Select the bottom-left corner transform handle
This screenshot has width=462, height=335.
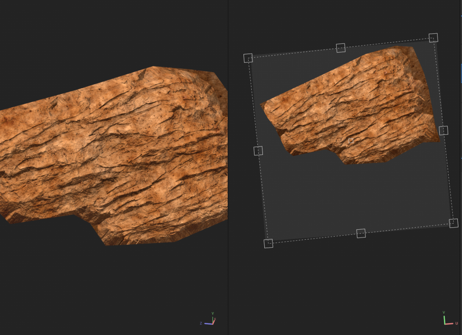(x=268, y=244)
